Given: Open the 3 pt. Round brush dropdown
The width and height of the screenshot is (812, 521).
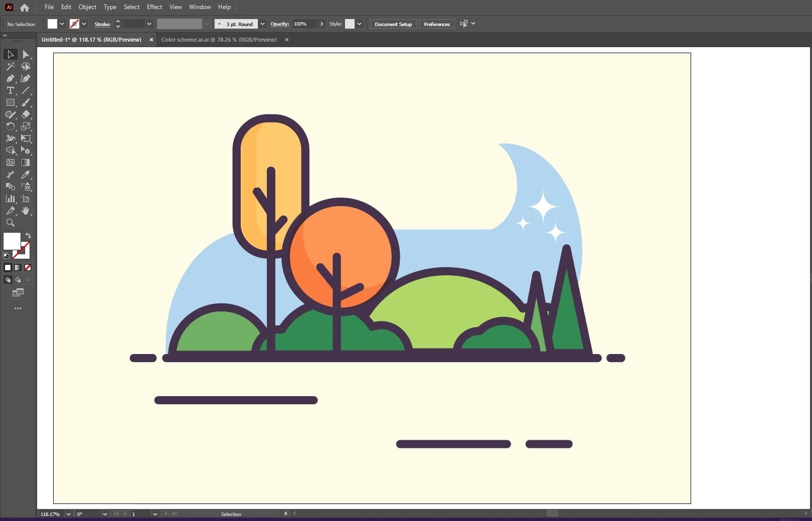Looking at the screenshot, I should coord(262,24).
